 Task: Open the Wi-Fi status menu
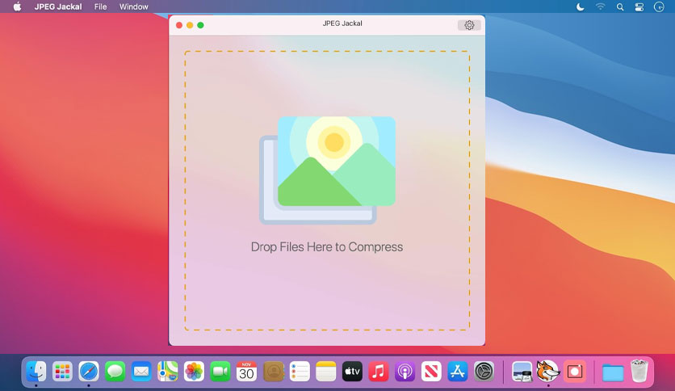[600, 7]
